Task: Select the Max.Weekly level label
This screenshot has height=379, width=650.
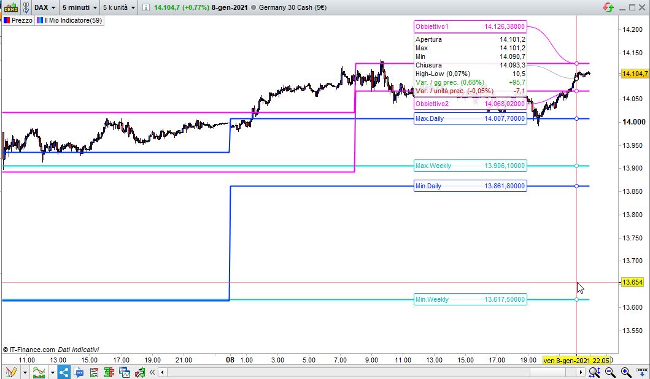Action: click(x=470, y=166)
